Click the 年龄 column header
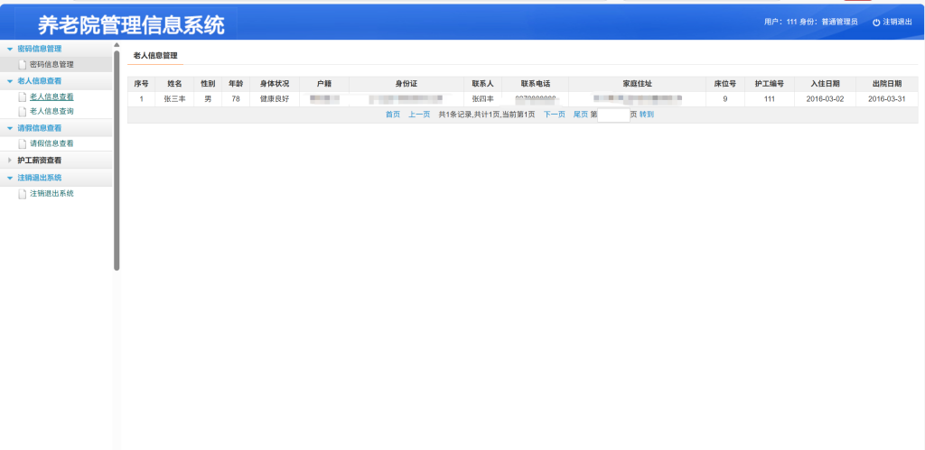Viewport: 925px width, 450px height. point(236,84)
